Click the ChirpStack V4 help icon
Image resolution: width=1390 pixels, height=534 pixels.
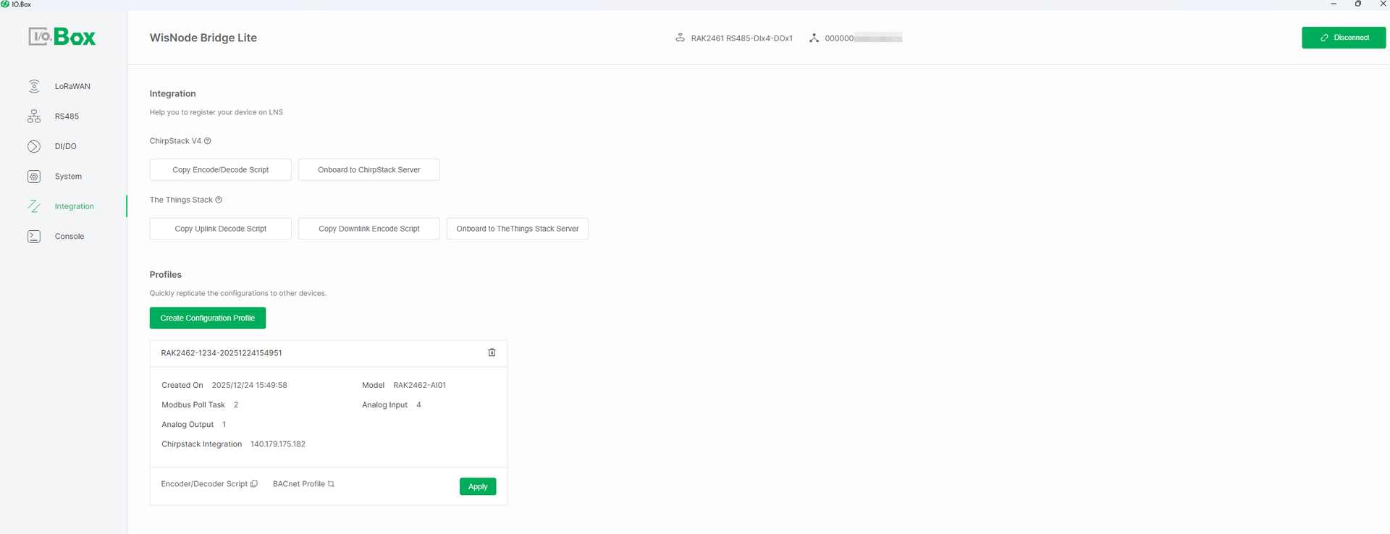click(208, 141)
